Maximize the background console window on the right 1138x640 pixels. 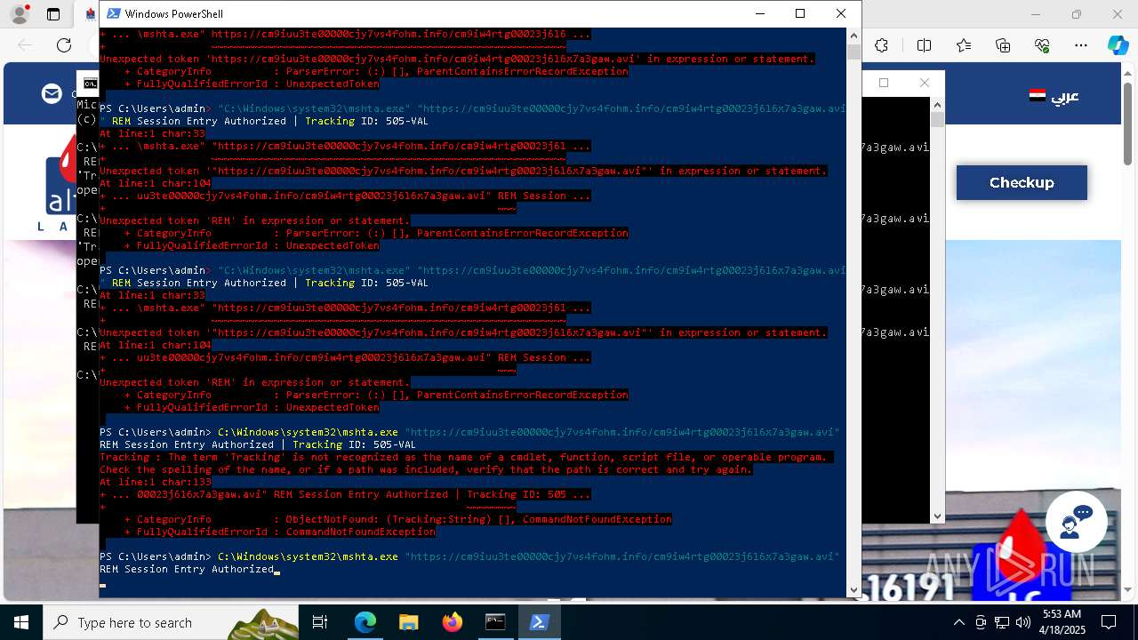[884, 83]
